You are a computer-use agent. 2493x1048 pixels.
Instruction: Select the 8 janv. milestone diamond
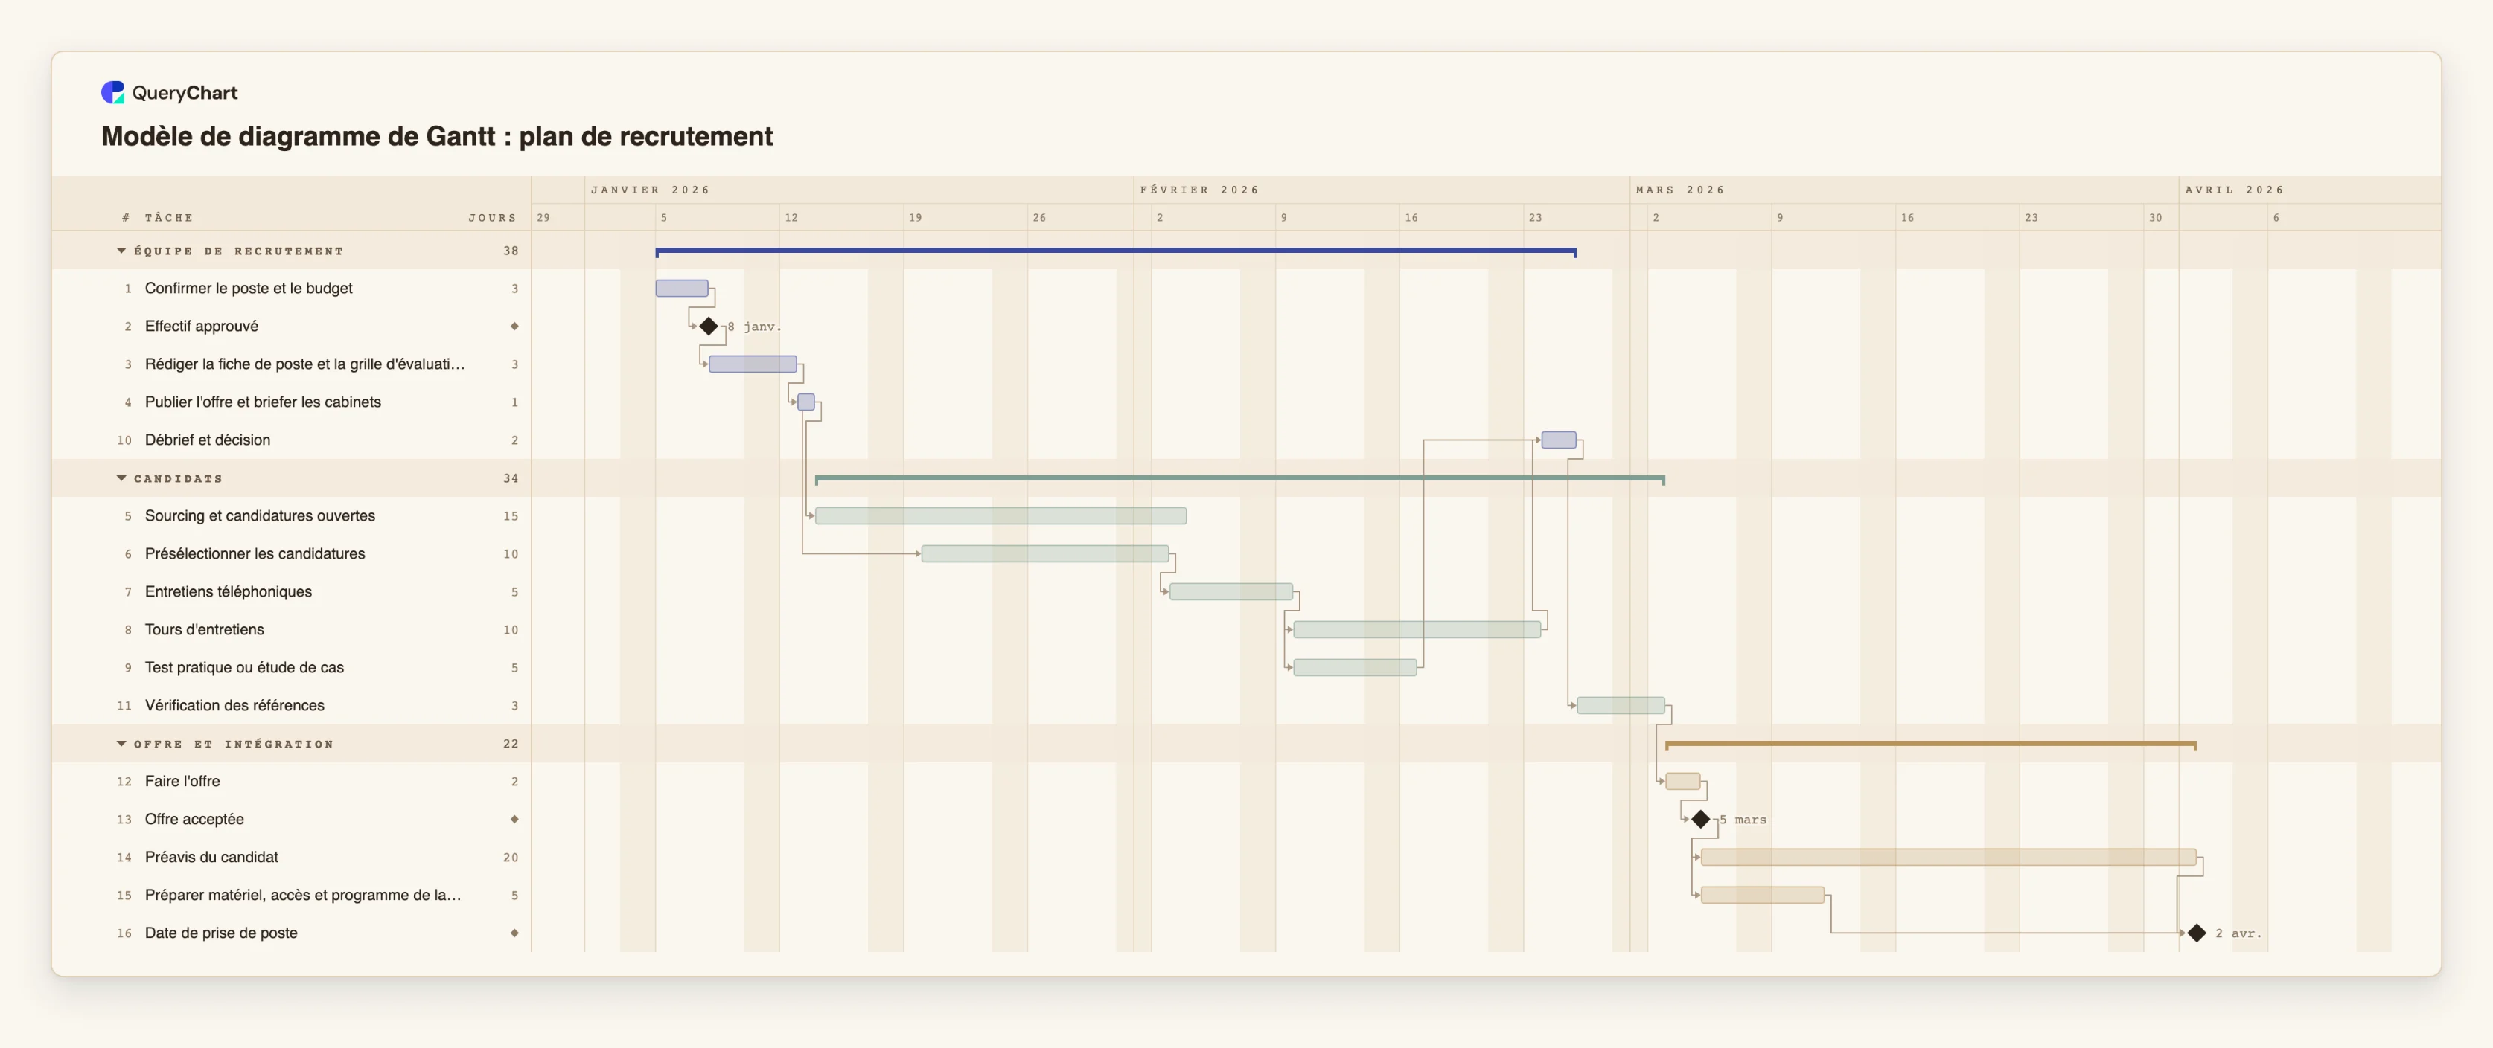coord(709,327)
